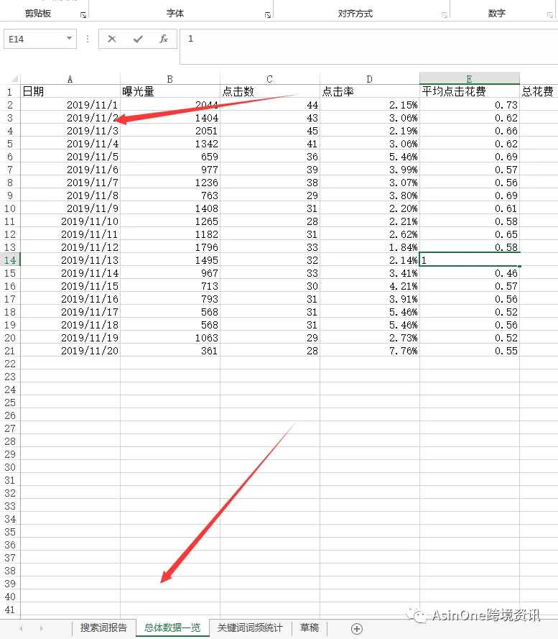Cancel the cell entry with X icon

coord(111,39)
